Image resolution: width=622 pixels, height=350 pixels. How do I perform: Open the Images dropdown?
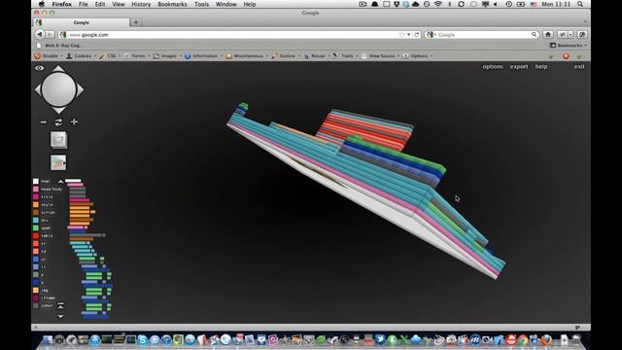pyautogui.click(x=166, y=56)
